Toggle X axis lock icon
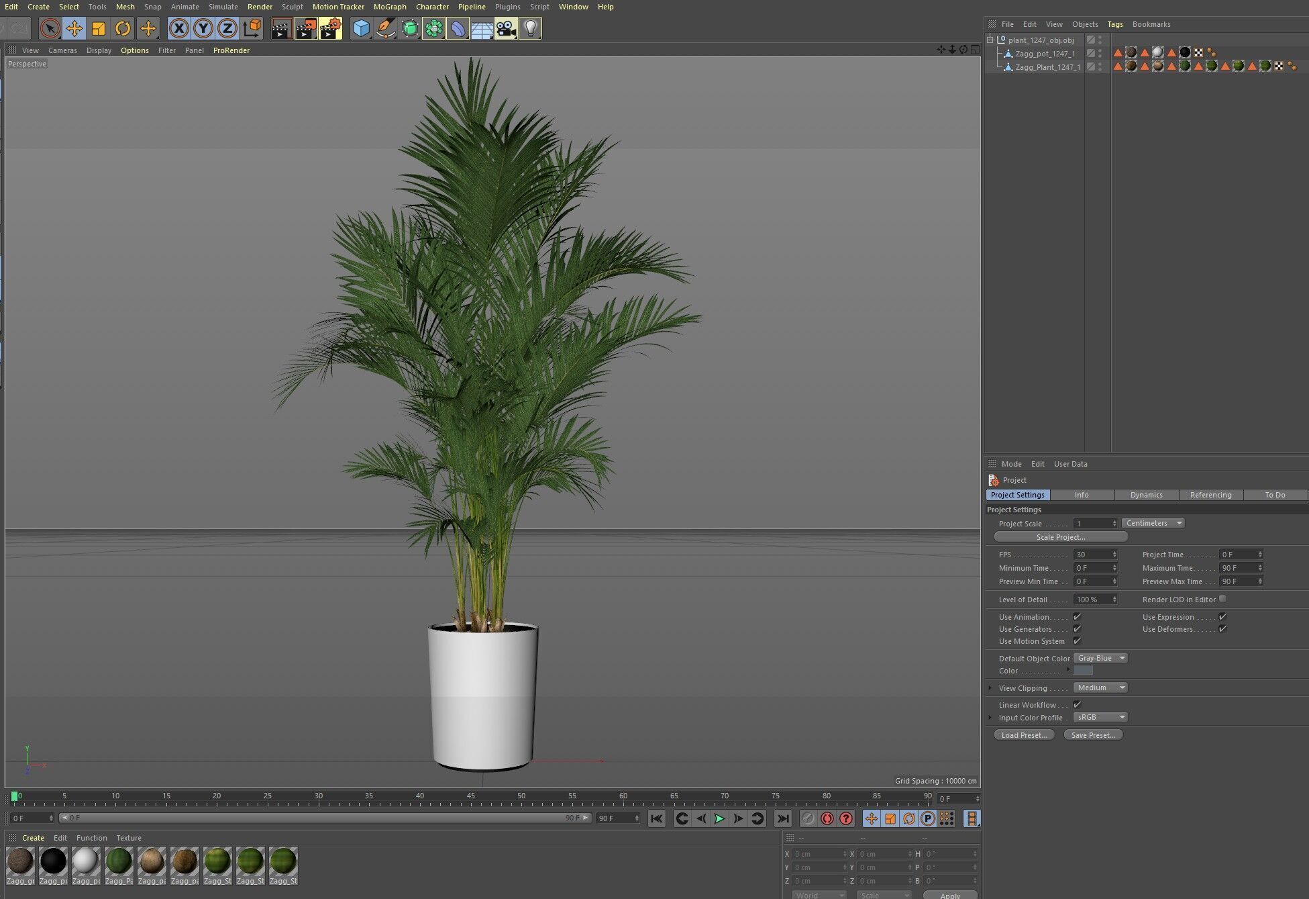Image resolution: width=1309 pixels, height=899 pixels. (179, 28)
